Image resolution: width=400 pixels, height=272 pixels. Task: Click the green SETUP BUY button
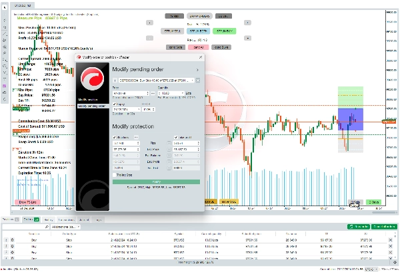[x=224, y=31]
